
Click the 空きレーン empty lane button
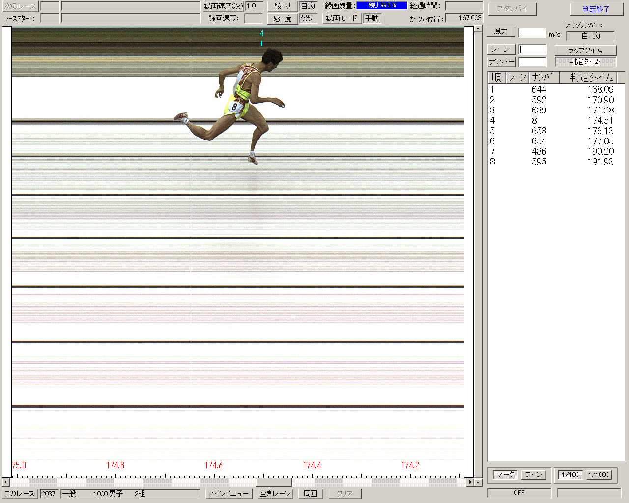pos(275,494)
